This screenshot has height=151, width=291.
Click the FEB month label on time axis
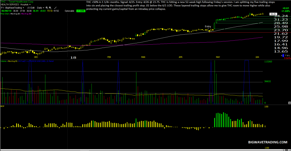point(109,57)
